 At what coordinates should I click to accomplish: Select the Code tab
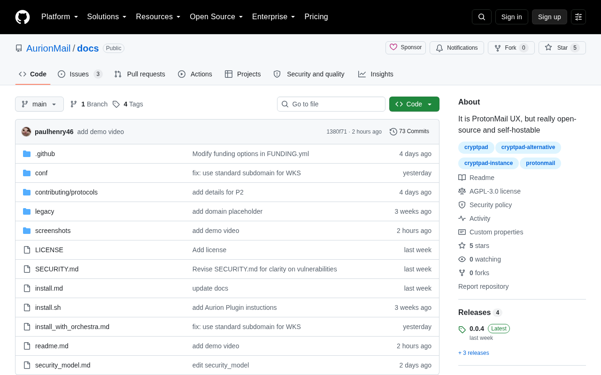[x=33, y=74]
